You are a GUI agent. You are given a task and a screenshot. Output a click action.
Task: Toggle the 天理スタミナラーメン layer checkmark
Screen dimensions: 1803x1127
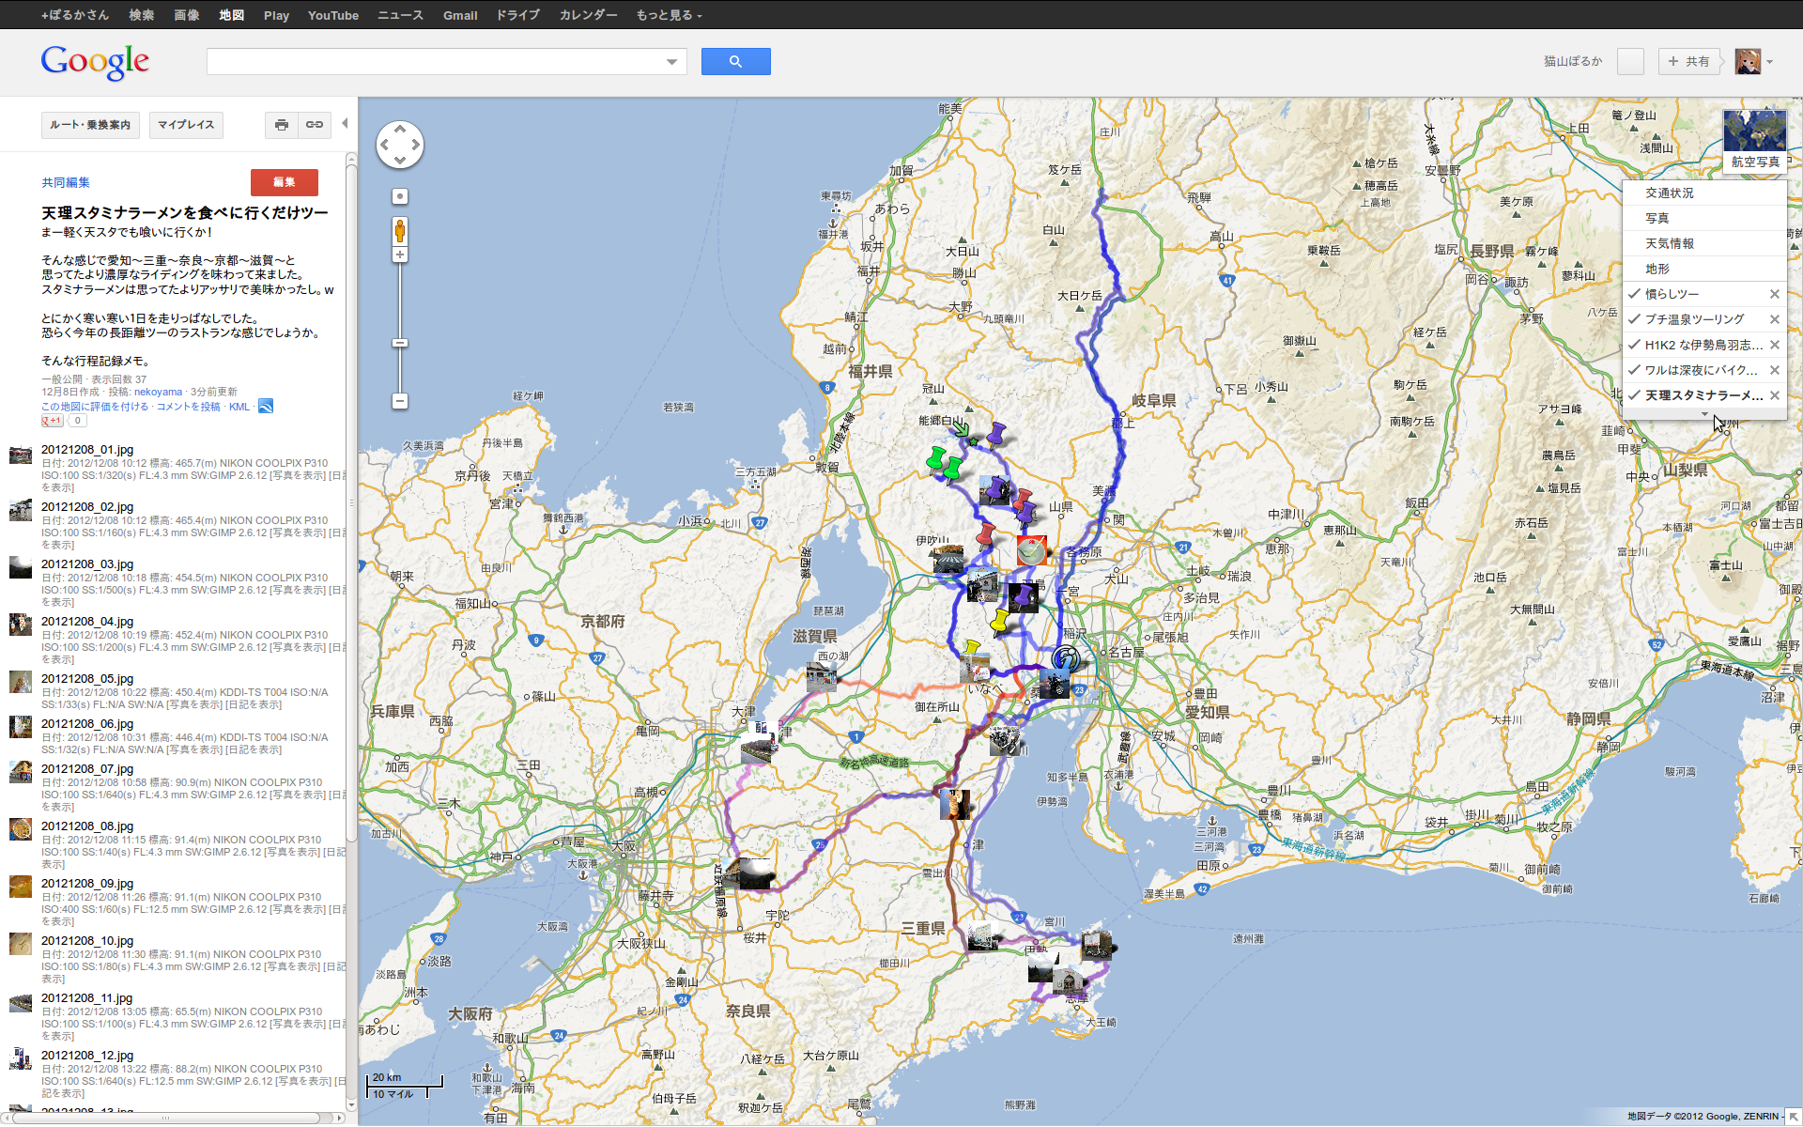[1635, 395]
